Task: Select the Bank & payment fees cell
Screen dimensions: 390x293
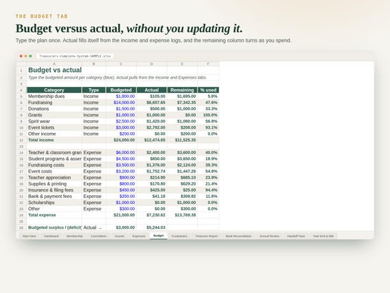Action: (54, 196)
